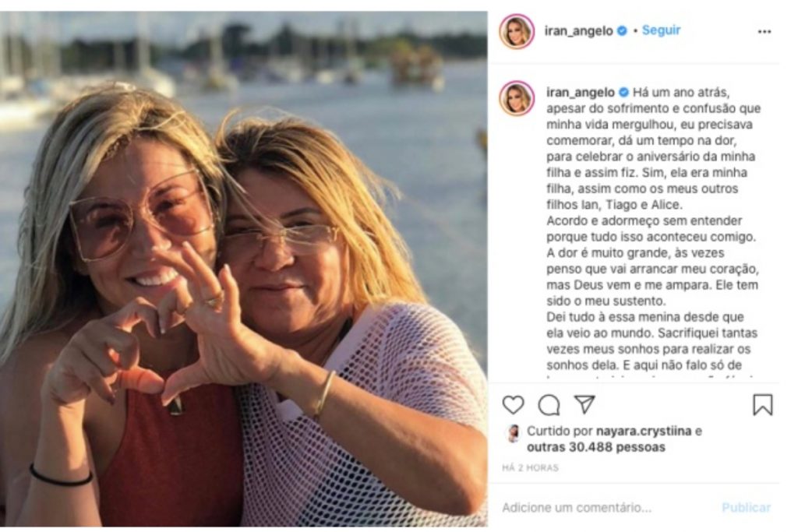Viewport: 798px width, 532px height.
Task: Open the three-dot more options menu
Action: [764, 32]
